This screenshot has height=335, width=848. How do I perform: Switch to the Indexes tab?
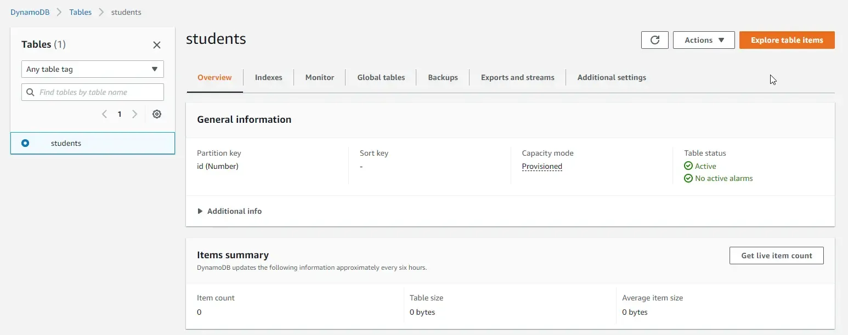click(268, 77)
